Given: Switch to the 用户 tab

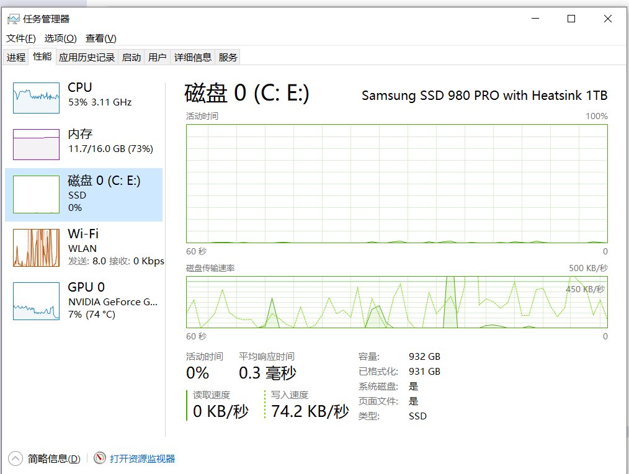Looking at the screenshot, I should pyautogui.click(x=158, y=57).
